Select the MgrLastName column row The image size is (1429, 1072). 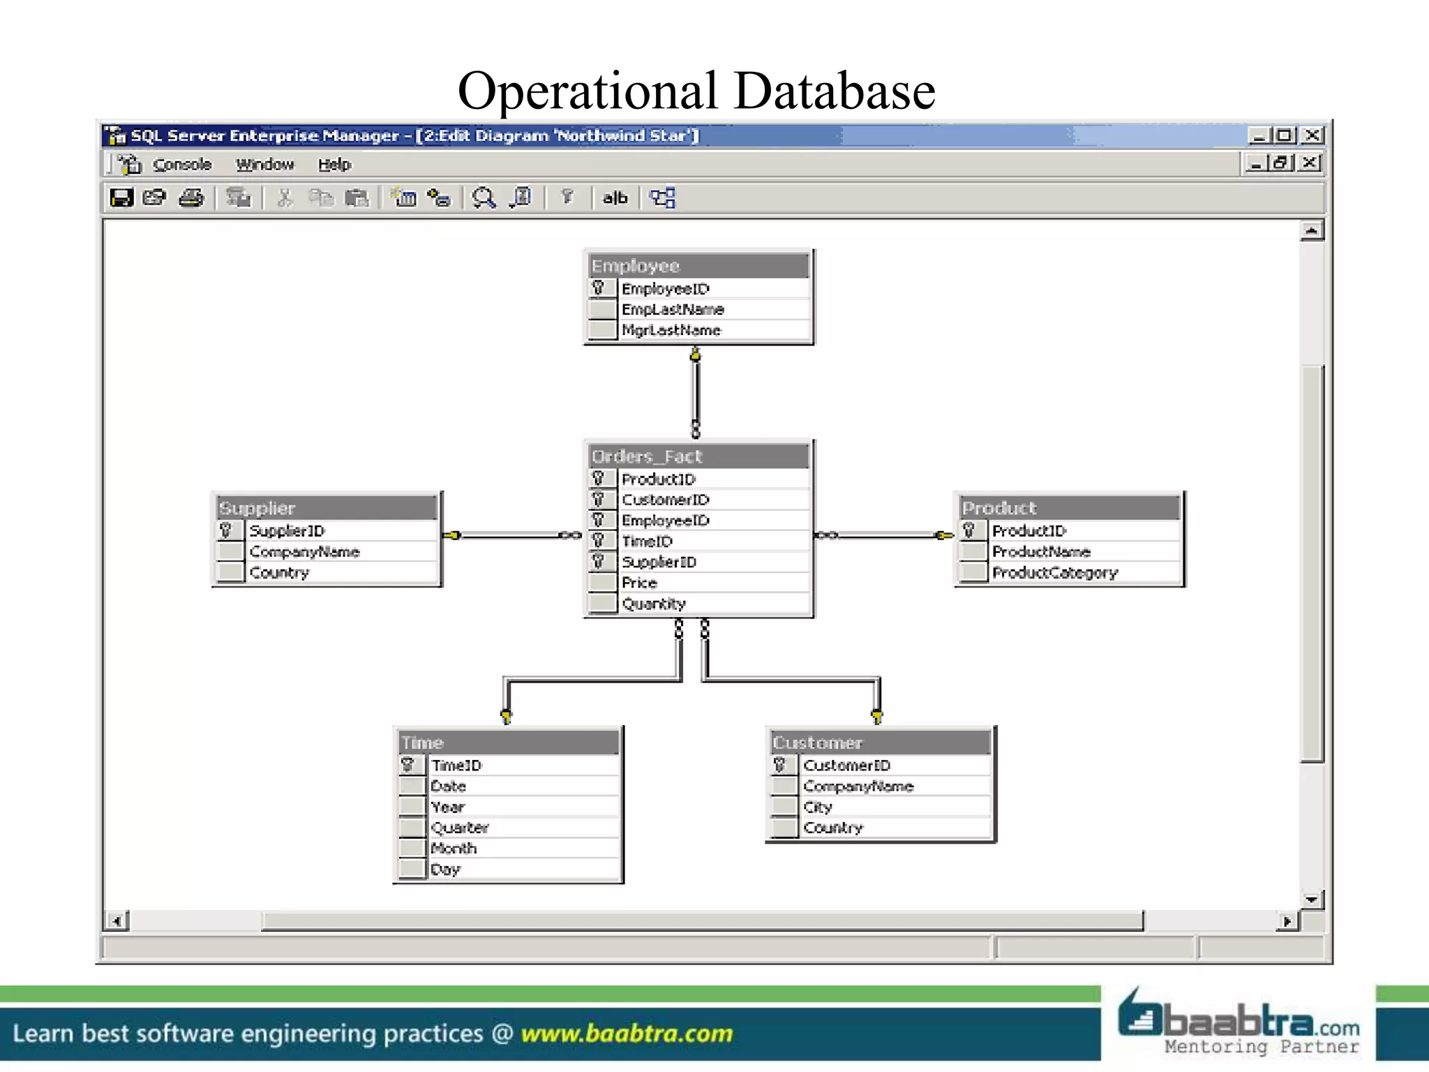(698, 330)
